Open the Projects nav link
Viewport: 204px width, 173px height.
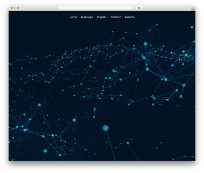click(102, 17)
